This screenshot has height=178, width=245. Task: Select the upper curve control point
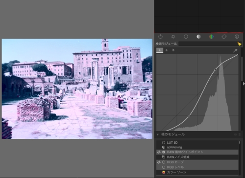215,70
